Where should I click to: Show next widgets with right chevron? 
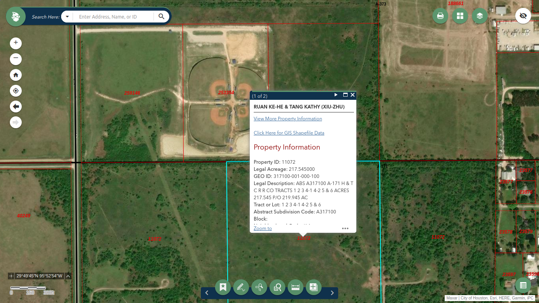332,293
